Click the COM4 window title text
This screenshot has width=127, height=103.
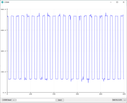[7, 2]
